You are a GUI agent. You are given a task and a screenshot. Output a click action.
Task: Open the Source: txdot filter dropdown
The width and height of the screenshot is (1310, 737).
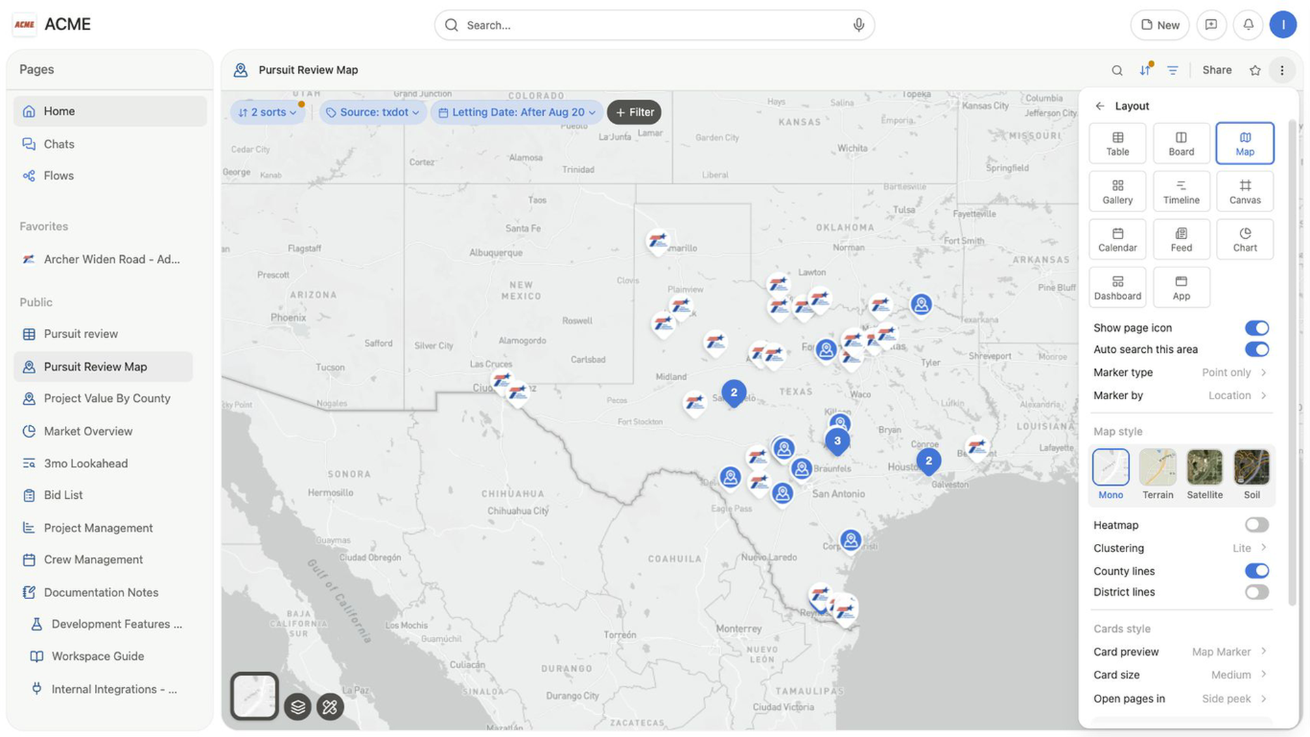(373, 113)
